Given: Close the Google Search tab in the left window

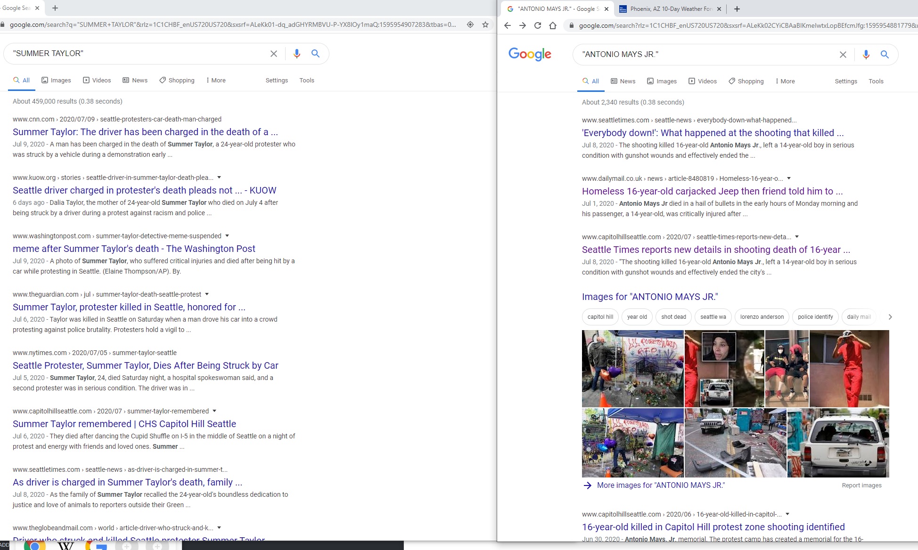Looking at the screenshot, I should click(37, 8).
